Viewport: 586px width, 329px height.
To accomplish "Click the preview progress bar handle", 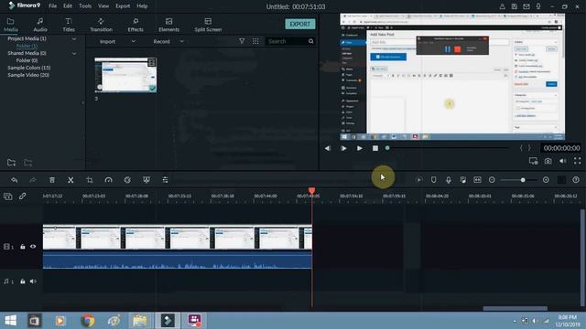I will pos(387,148).
